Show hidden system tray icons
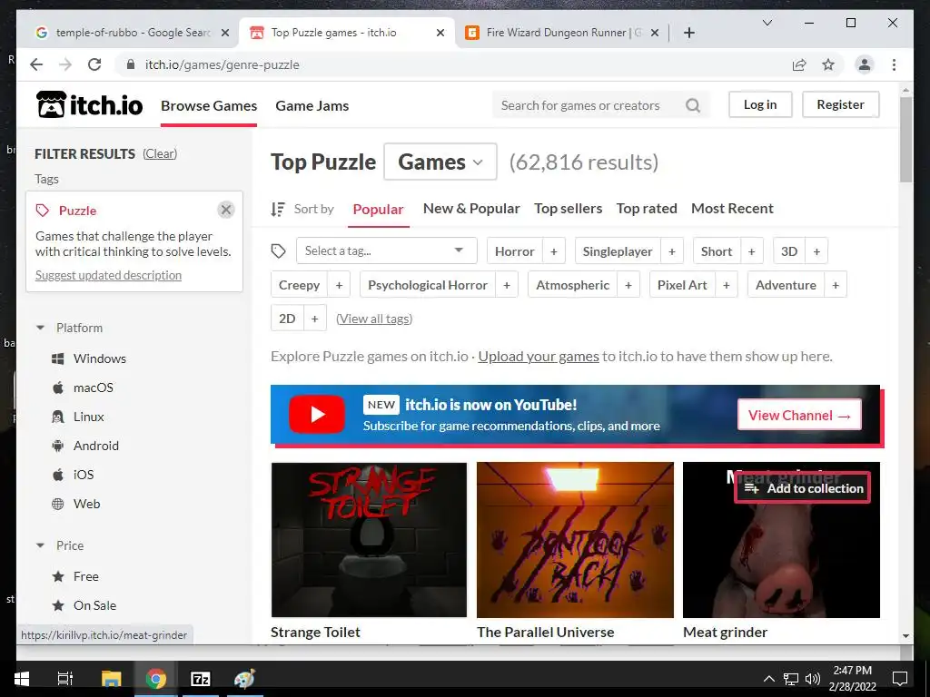930x697 pixels. tap(768, 679)
